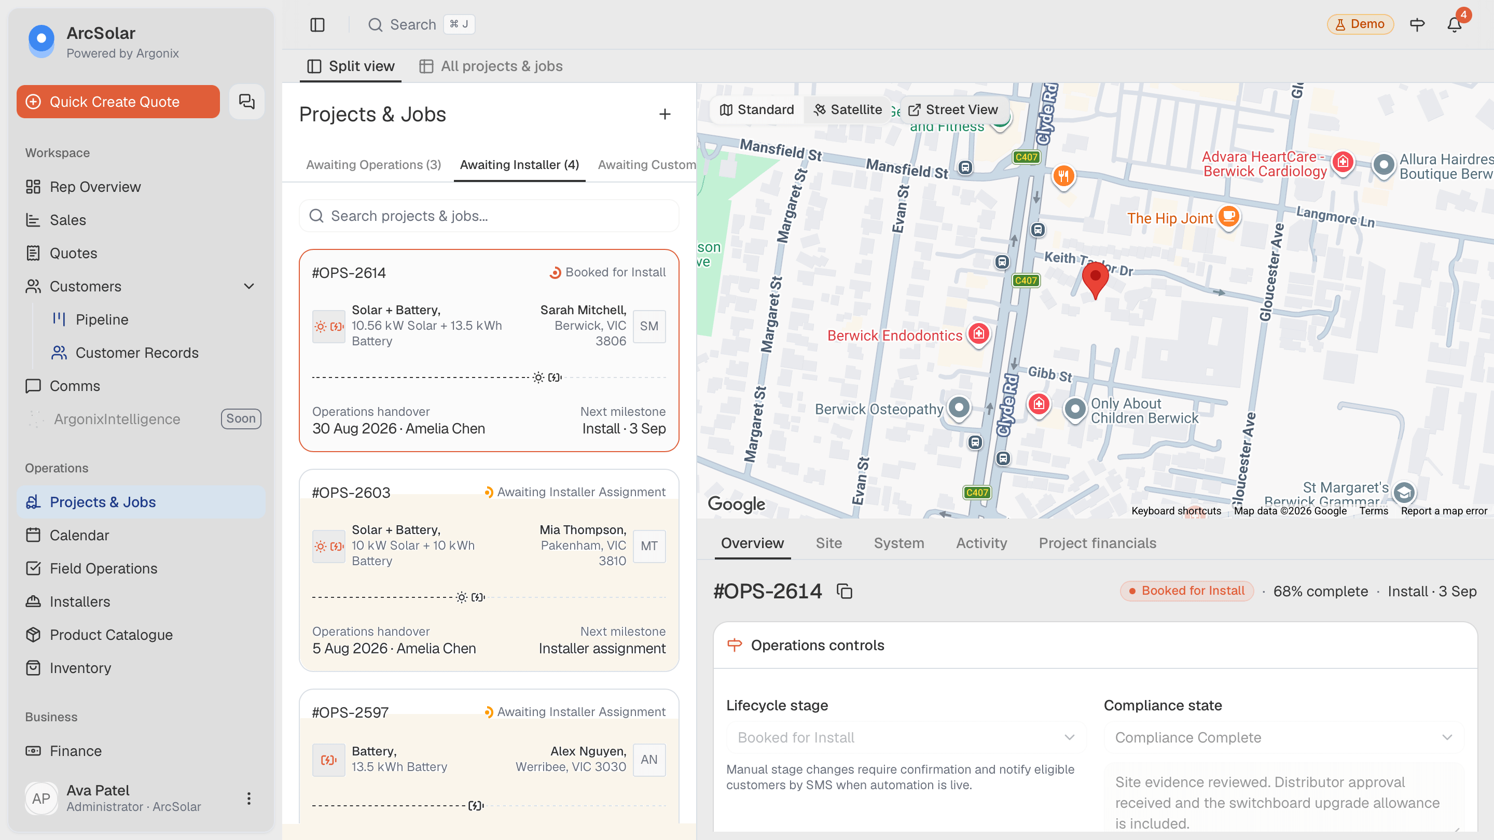Click the SM avatar on OPS-2614 card
Screen dimensions: 1494x840
pos(649,326)
